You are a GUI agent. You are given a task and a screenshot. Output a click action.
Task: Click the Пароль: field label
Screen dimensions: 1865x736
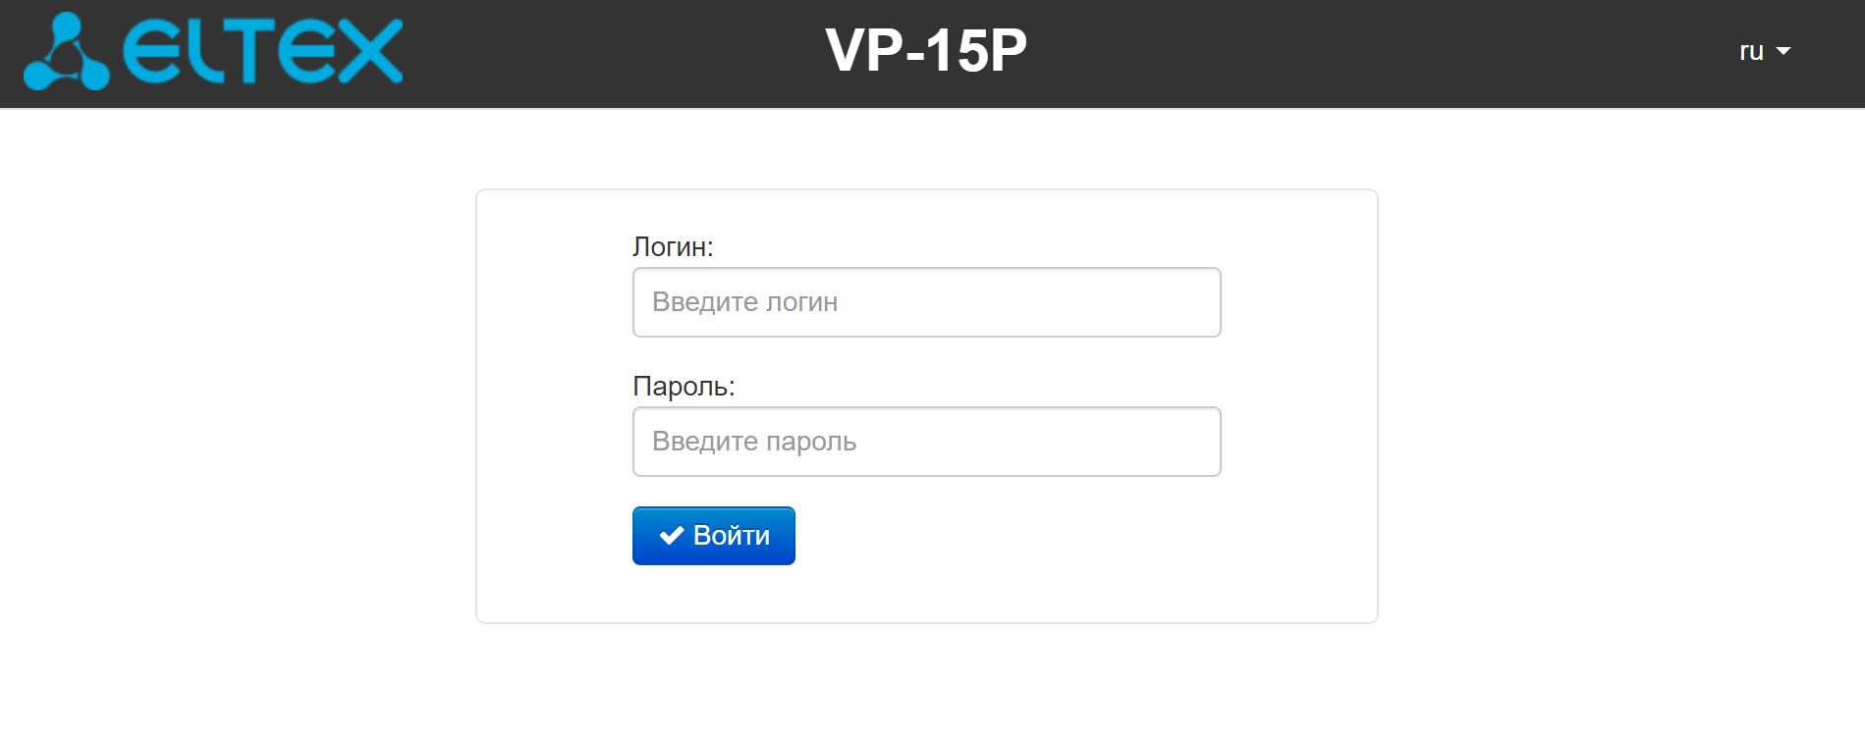684,386
